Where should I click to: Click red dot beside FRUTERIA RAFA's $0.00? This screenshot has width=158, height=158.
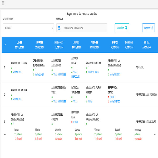[72, 122]
